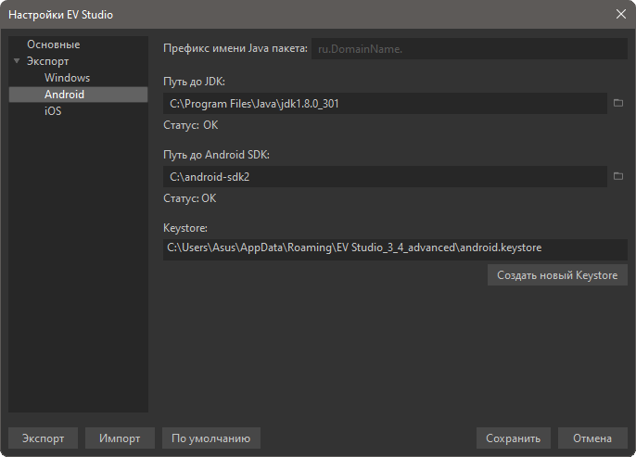The width and height of the screenshot is (636, 457).
Task: Collapse the Экспорт tree arrow
Action: pyautogui.click(x=17, y=61)
